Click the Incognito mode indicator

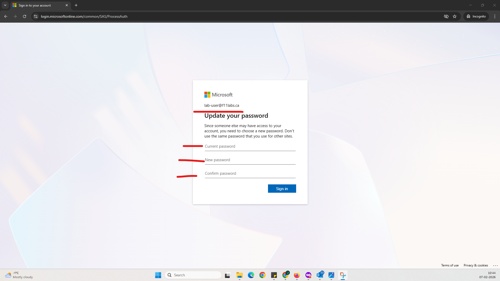(x=476, y=16)
